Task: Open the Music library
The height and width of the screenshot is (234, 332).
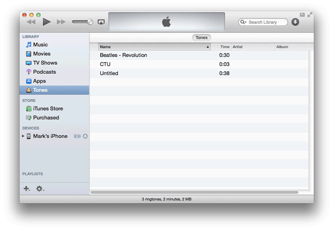Action: (x=40, y=45)
